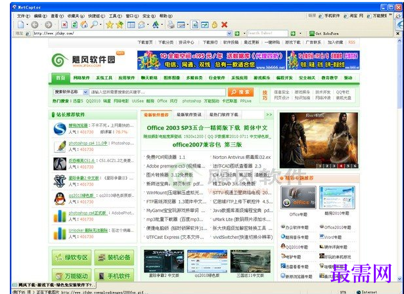Open the office2007兼容包 第三版 link

tap(207, 144)
